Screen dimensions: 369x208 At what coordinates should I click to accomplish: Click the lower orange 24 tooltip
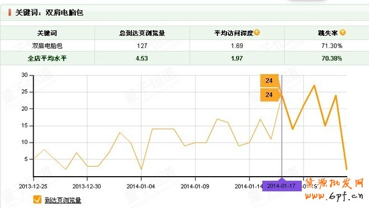coord(269,95)
